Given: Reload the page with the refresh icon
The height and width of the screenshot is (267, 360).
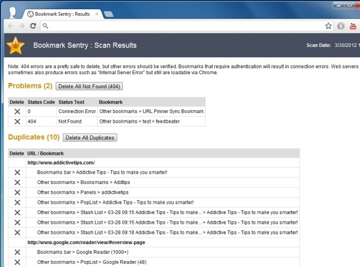Looking at the screenshot, I should tap(33, 26).
